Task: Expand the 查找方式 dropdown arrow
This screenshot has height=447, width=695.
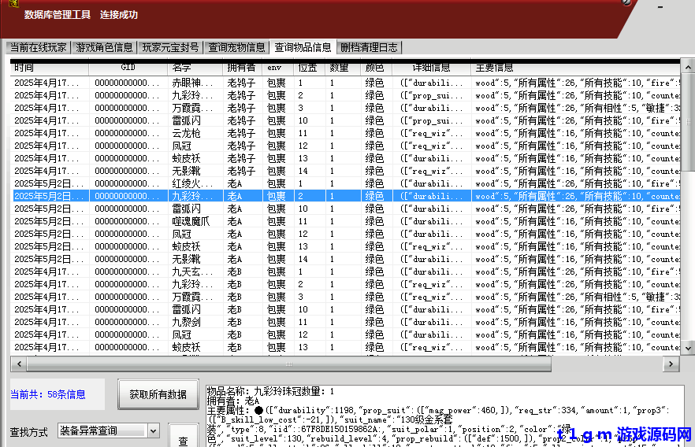Action: pos(153,431)
